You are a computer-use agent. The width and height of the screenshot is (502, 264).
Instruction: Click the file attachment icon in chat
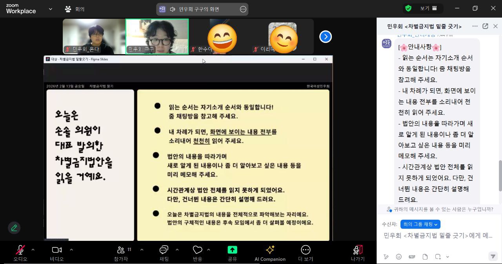click(424, 257)
